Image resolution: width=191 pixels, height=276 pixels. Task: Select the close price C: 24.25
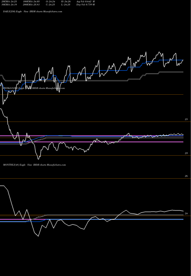[50, 5]
